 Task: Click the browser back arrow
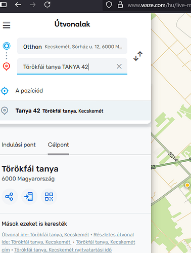coord(18,5)
